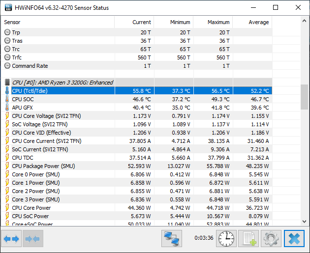Click the thermometer icon for APU GFX
Screen dimensions: 310x253
coord(7,108)
